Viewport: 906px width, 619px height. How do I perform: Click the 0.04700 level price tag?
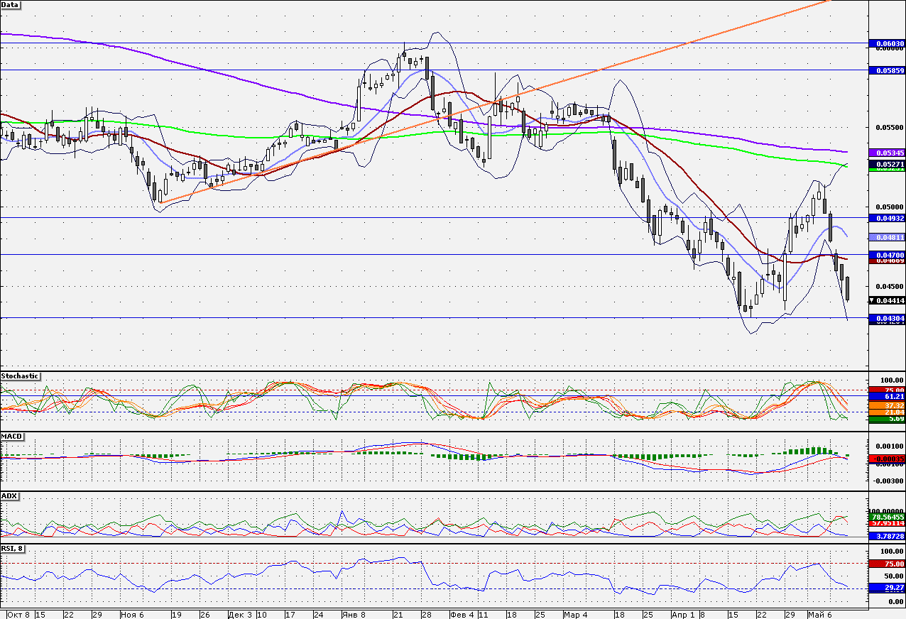[x=885, y=254]
